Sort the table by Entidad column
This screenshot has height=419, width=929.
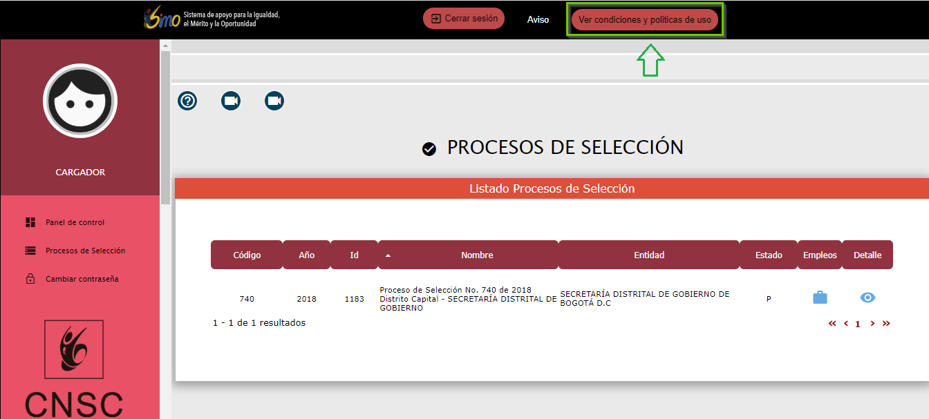click(x=648, y=255)
